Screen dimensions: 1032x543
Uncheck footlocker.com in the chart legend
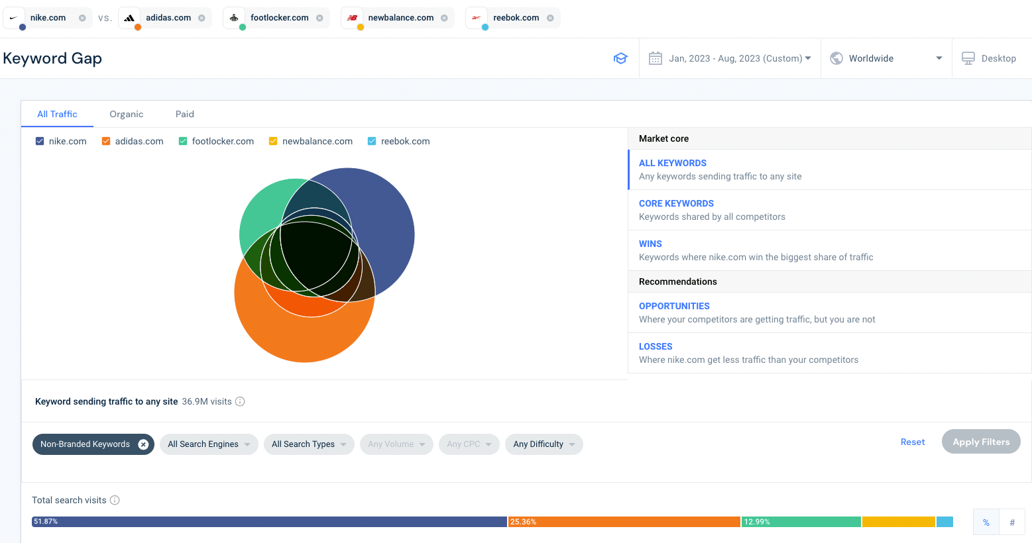183,141
